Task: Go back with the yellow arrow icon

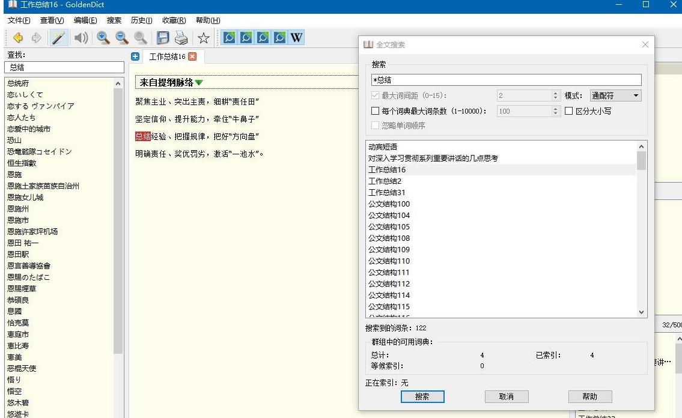Action: 18,38
